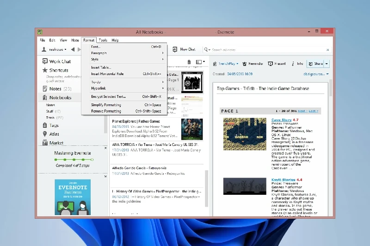Click the Shortcuts star icon
The height and width of the screenshot is (246, 370).
tap(45, 70)
